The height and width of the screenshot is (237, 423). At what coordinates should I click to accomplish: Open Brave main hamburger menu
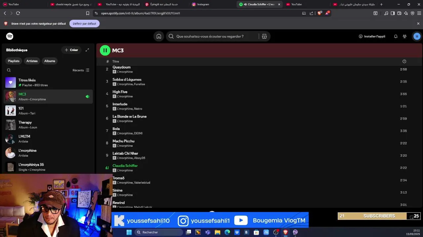point(419,13)
